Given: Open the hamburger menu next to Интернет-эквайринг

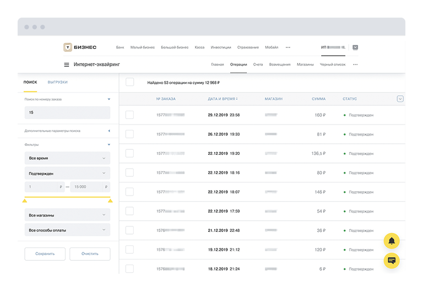Looking at the screenshot, I should coord(67,64).
